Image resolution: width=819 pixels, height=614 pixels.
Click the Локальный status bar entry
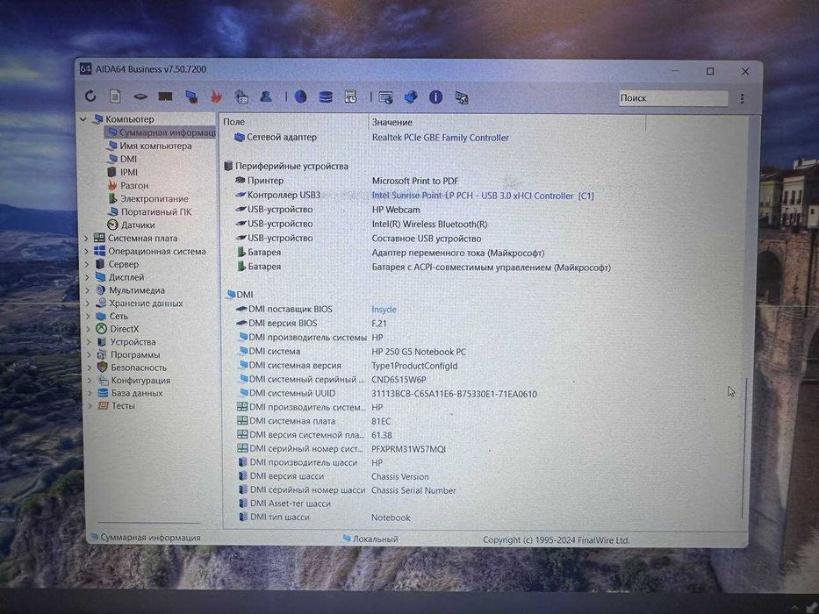(x=370, y=539)
